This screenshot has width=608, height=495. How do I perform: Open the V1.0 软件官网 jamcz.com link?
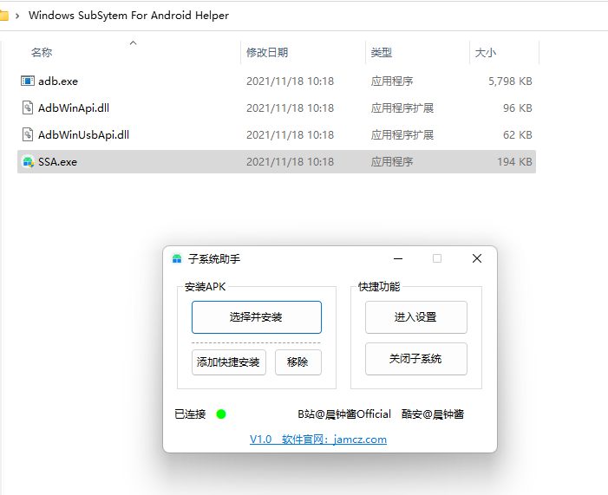318,440
